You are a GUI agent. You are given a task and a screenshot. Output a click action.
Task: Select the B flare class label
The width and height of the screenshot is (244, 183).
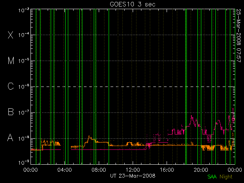(x=11, y=112)
